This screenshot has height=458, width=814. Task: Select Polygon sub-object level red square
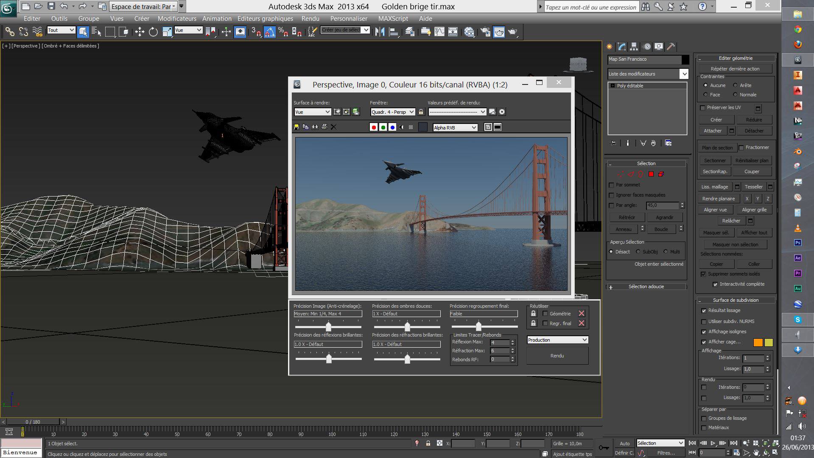[x=651, y=174]
